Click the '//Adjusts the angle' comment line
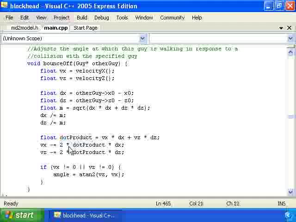This screenshot has height=222, width=296. tap(133, 49)
